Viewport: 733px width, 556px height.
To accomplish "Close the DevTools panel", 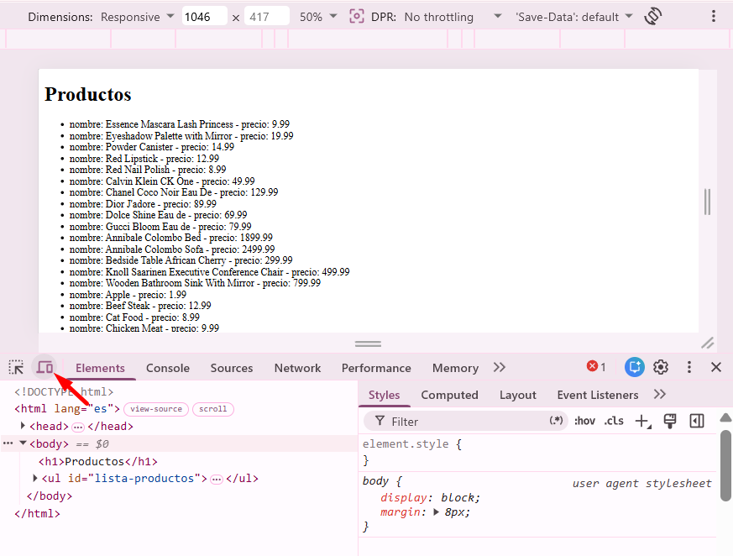I will pos(715,367).
